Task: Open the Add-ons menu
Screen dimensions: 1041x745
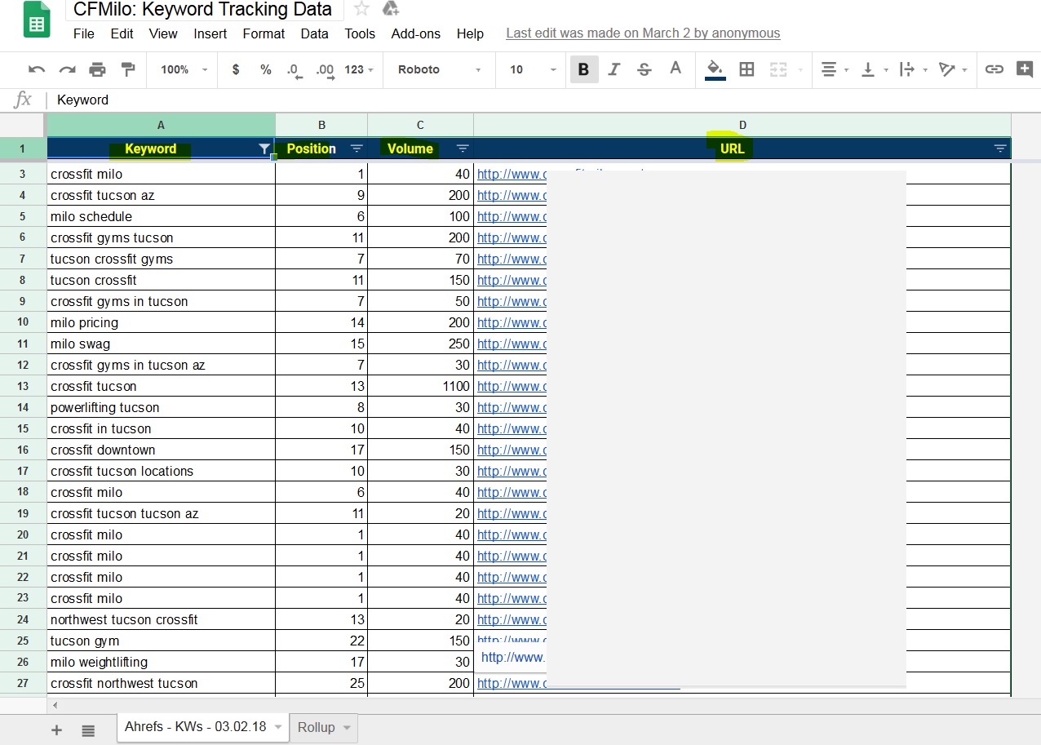Action: click(x=416, y=33)
